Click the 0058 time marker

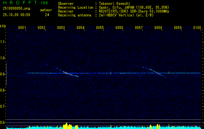(158, 28)
